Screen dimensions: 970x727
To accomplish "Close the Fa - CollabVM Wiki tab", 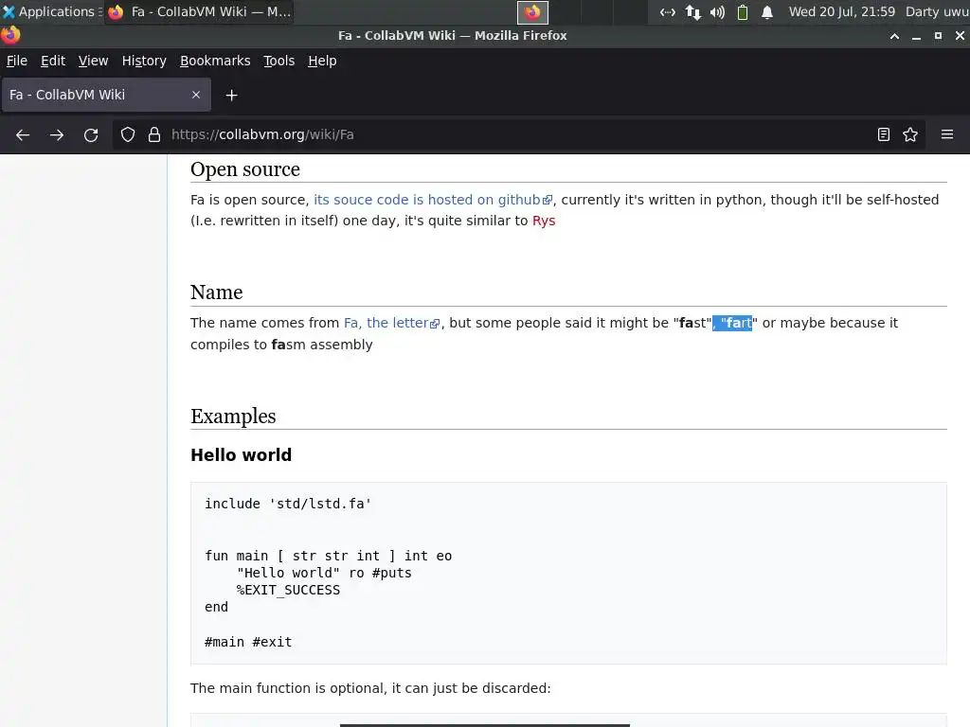I will tap(196, 95).
